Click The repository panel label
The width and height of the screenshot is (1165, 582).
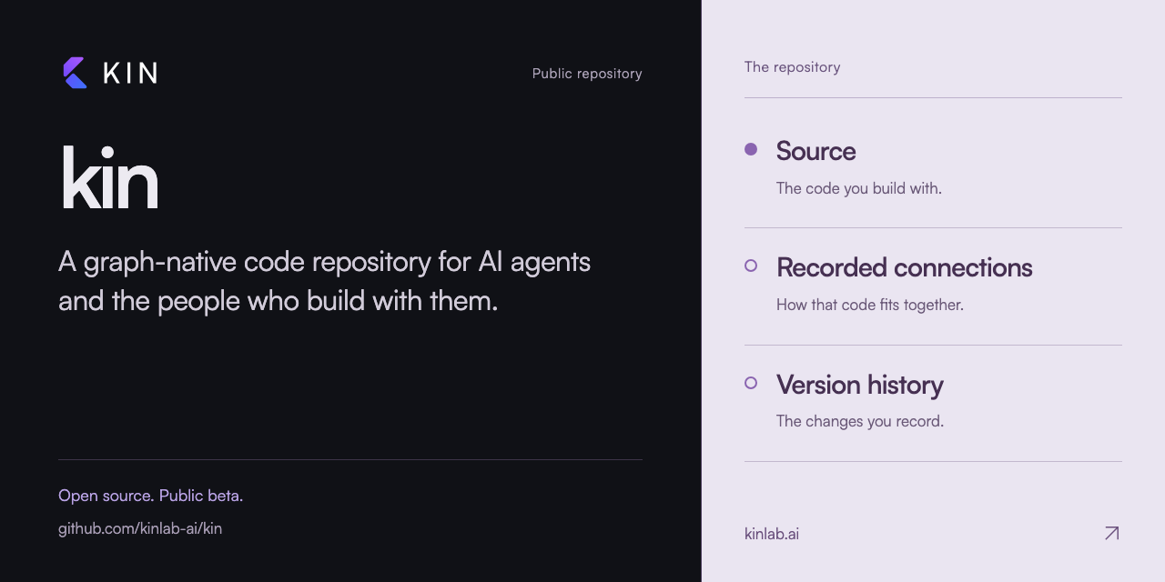[792, 67]
